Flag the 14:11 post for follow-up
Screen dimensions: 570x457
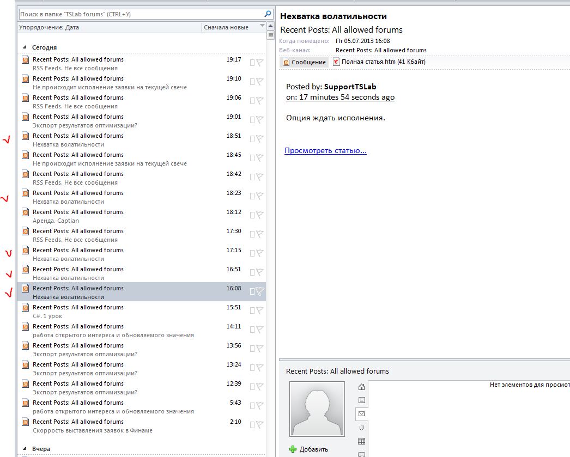[x=260, y=330]
